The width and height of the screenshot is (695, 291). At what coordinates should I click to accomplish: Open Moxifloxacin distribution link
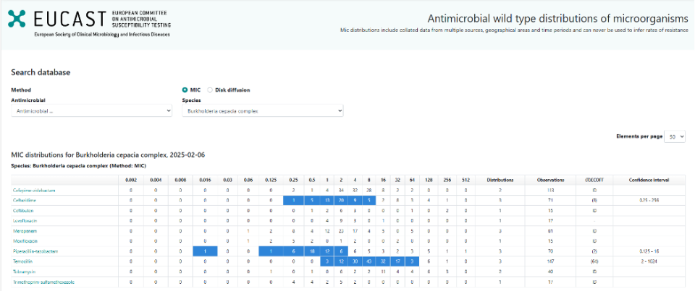[x=25, y=241]
